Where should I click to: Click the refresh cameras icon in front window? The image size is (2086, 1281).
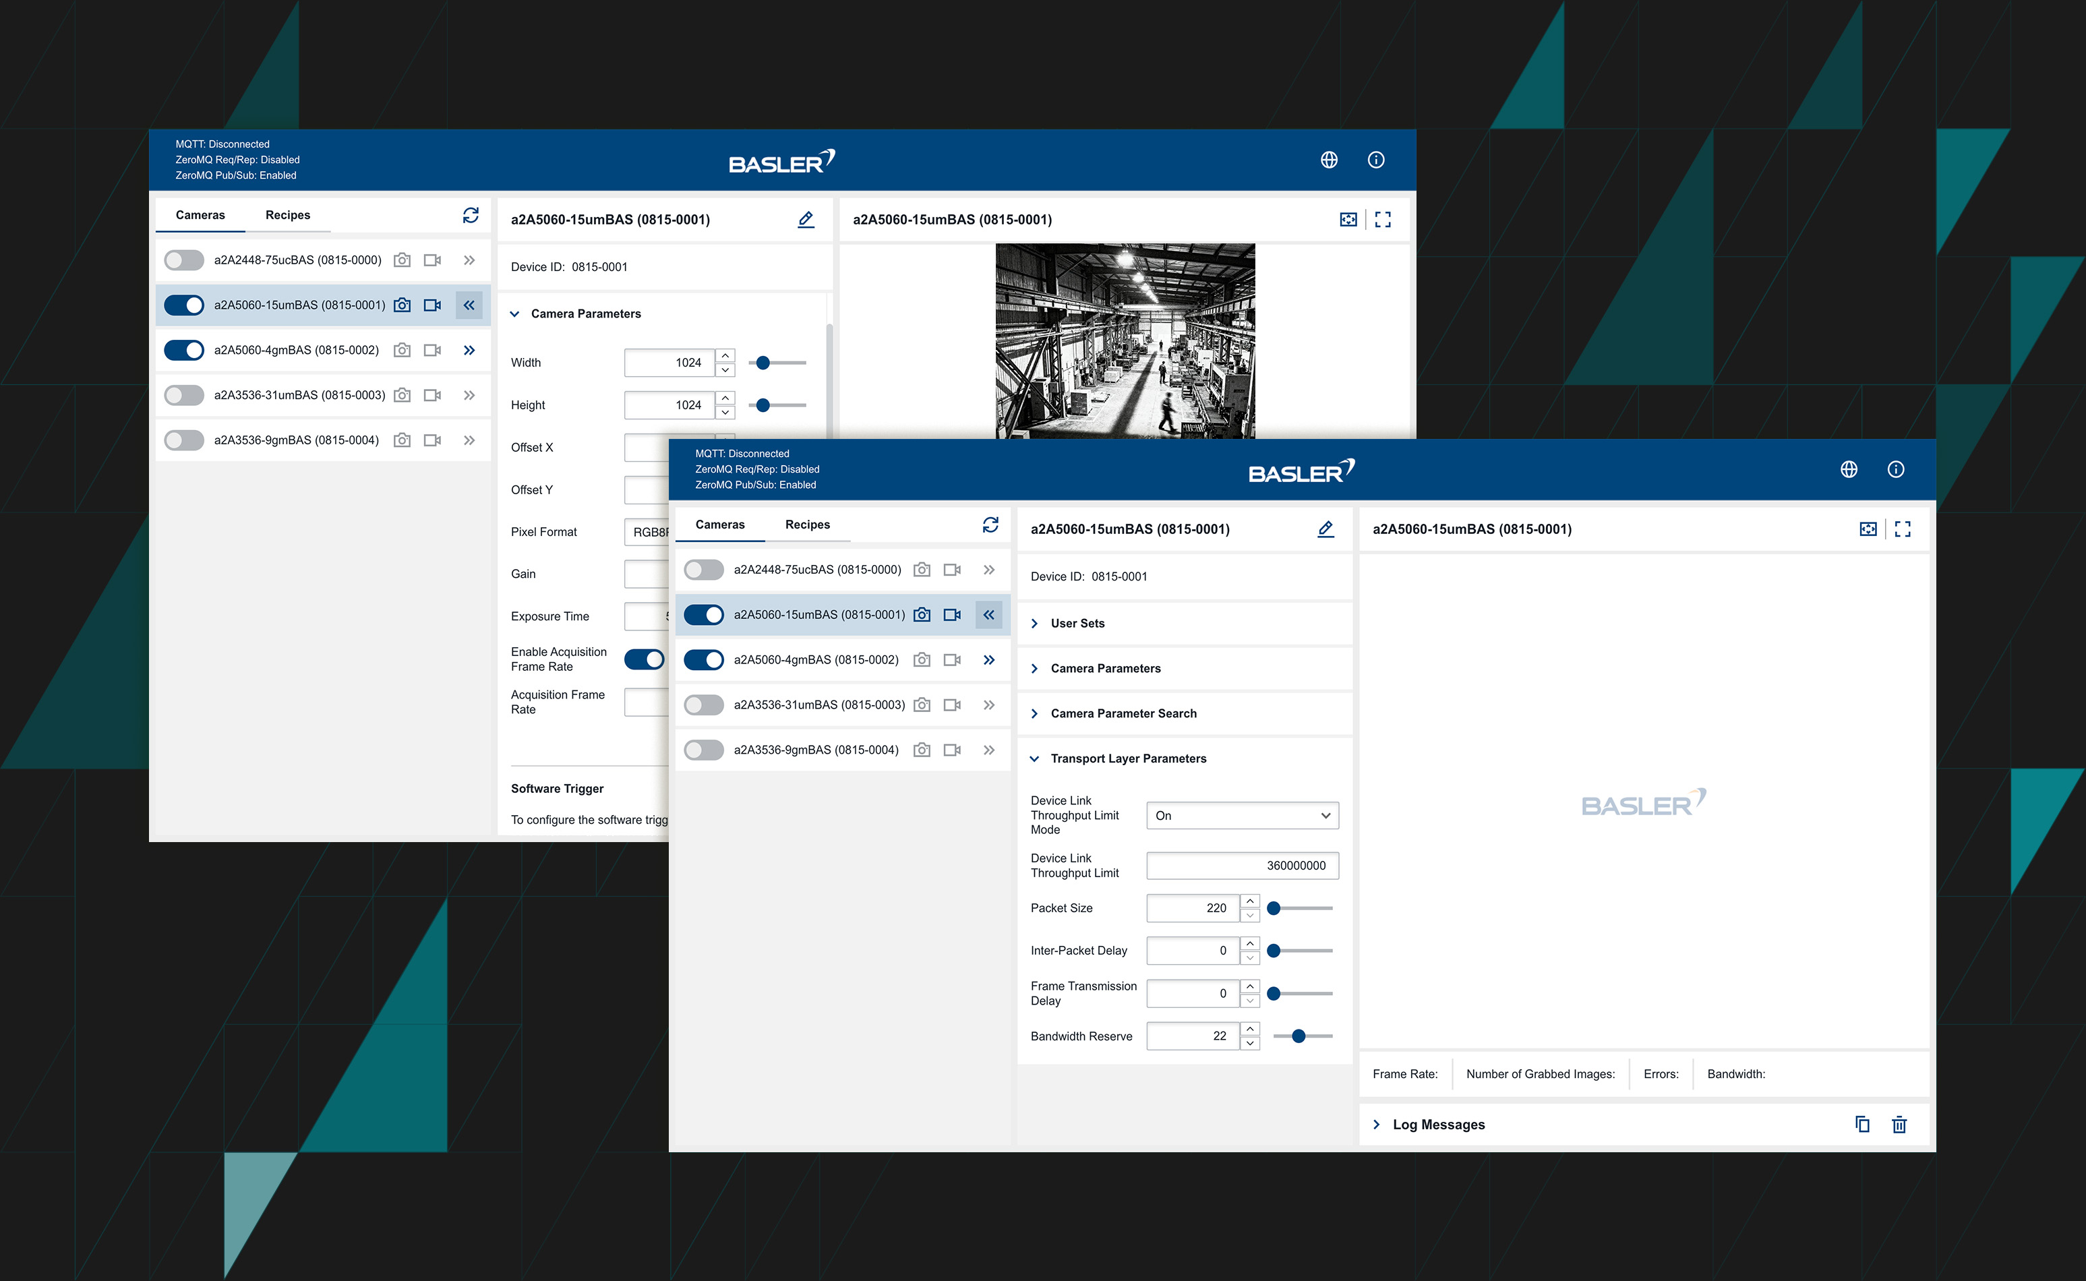tap(990, 525)
